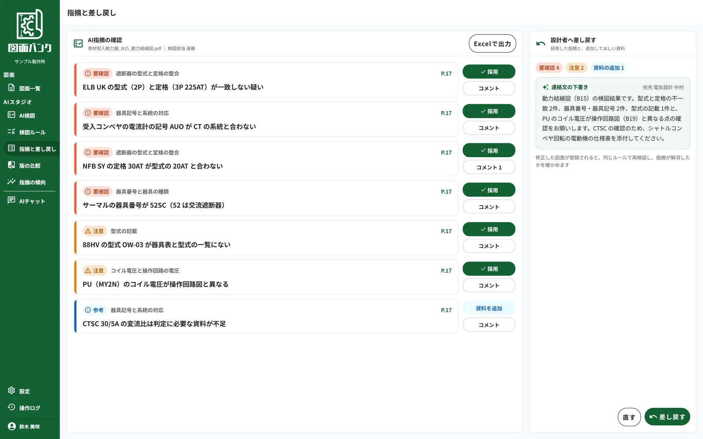Viewport: 703px width, 439px height.
Task: Click P.17 link on the 88HV row
Action: (x=446, y=231)
